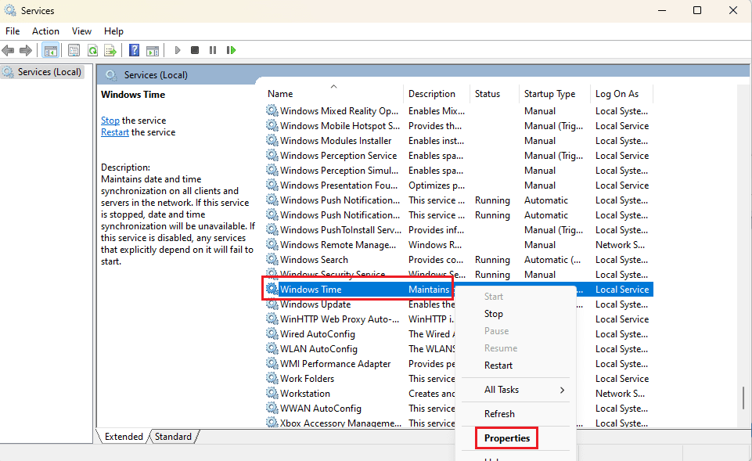Select WinHTTP Web Proxy Auto-... row

459,319
